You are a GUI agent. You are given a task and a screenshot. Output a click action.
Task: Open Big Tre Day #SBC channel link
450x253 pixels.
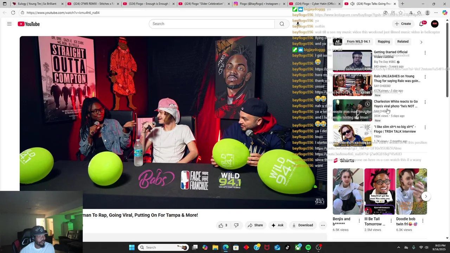(x=385, y=62)
